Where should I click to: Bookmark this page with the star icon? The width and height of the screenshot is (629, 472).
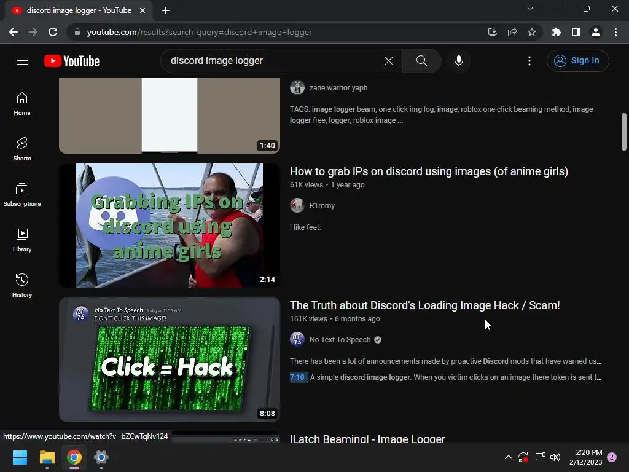click(532, 32)
